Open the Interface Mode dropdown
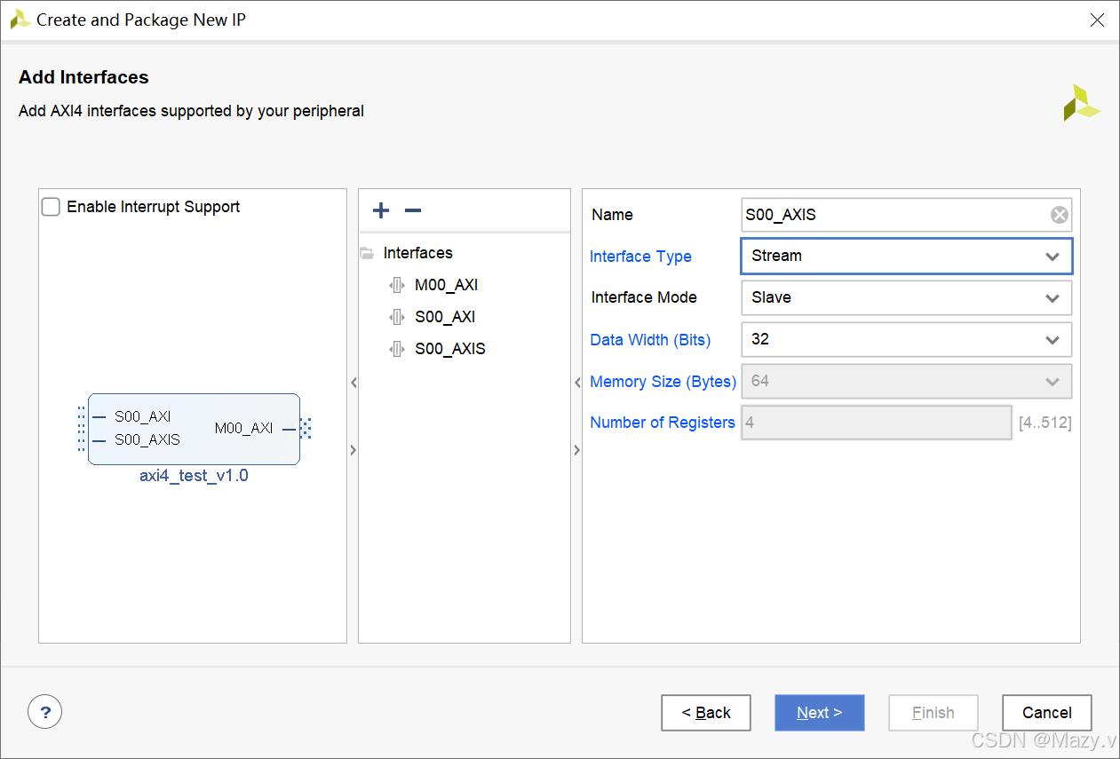1120x759 pixels. point(906,297)
